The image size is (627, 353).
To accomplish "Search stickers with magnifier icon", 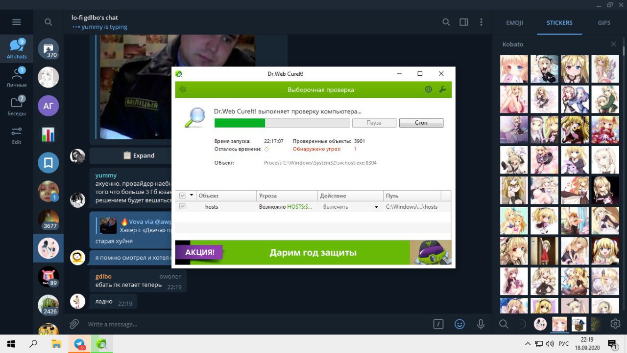I will click(x=504, y=324).
